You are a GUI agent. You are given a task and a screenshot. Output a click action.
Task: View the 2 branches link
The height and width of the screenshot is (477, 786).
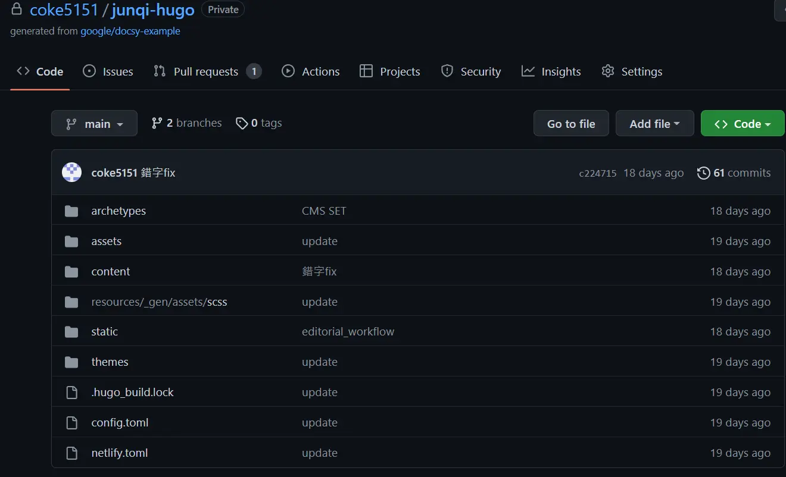(186, 123)
